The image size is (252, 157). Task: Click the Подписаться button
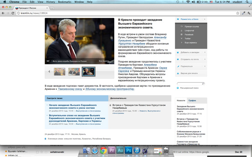tap(186, 66)
